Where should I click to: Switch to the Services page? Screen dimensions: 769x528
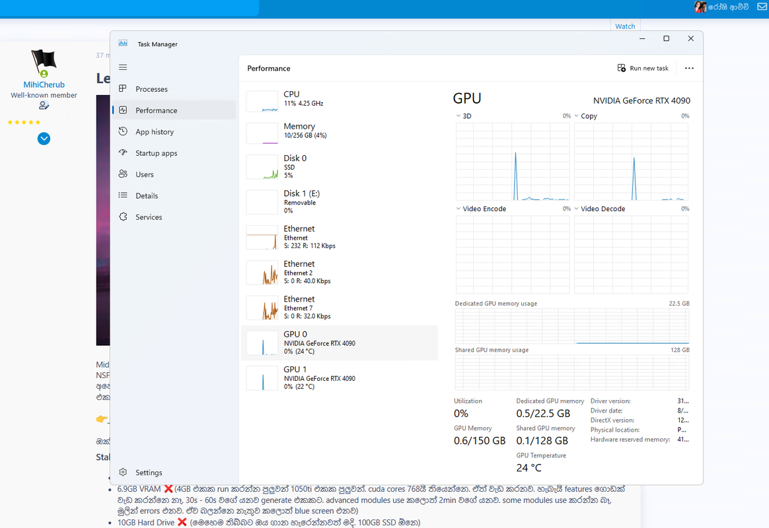click(149, 217)
